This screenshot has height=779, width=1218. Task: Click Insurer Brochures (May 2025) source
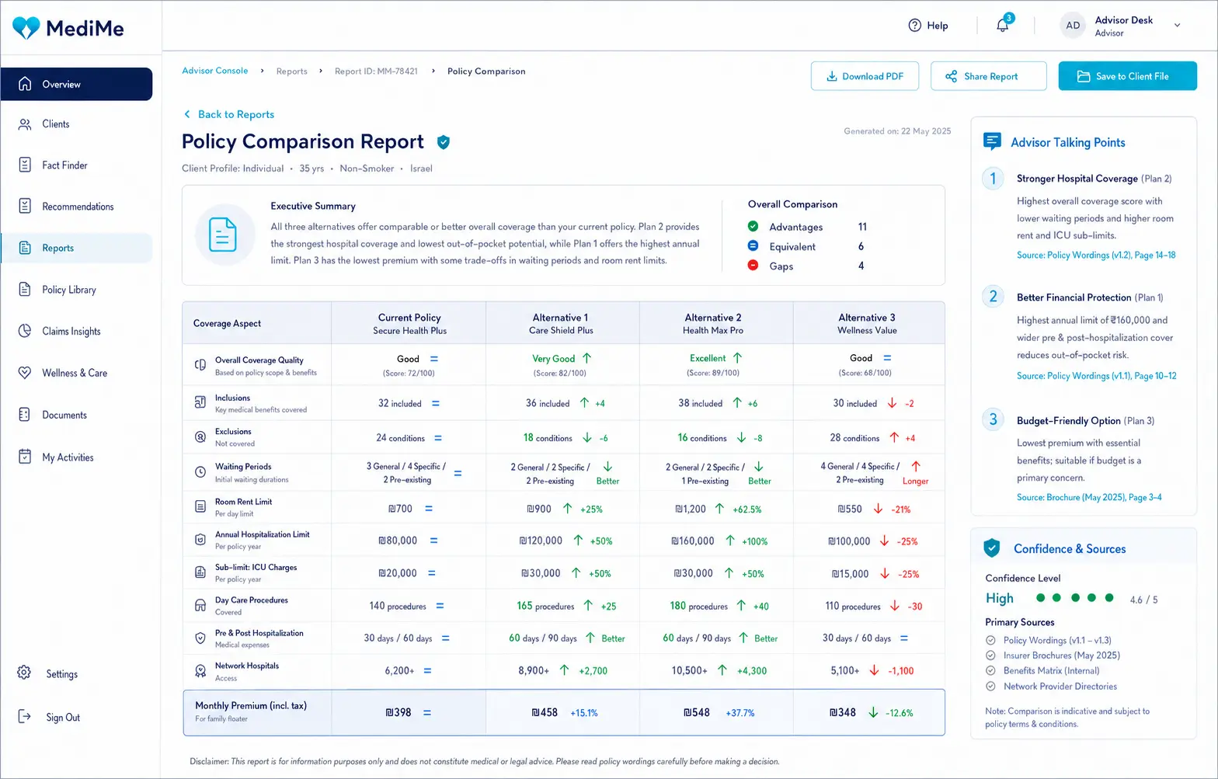click(1061, 656)
